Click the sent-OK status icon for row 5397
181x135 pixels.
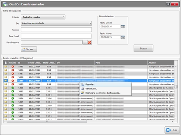(13, 109)
